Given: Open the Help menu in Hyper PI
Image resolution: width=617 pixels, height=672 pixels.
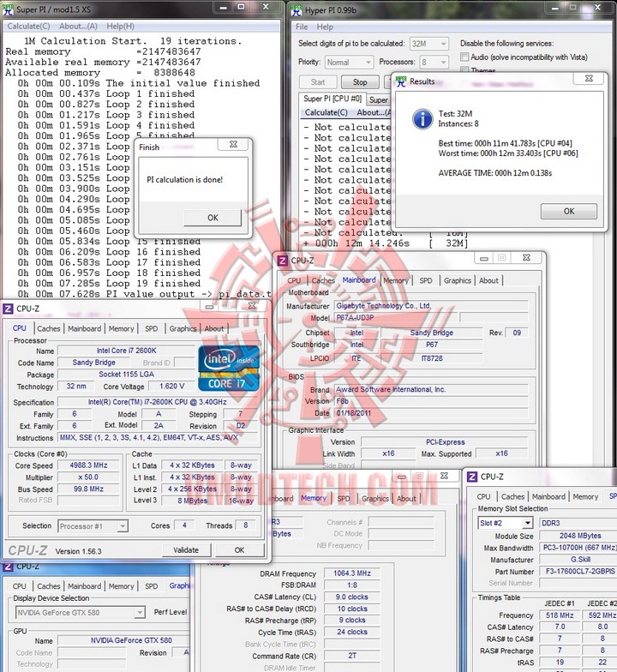Looking at the screenshot, I should pyautogui.click(x=324, y=27).
